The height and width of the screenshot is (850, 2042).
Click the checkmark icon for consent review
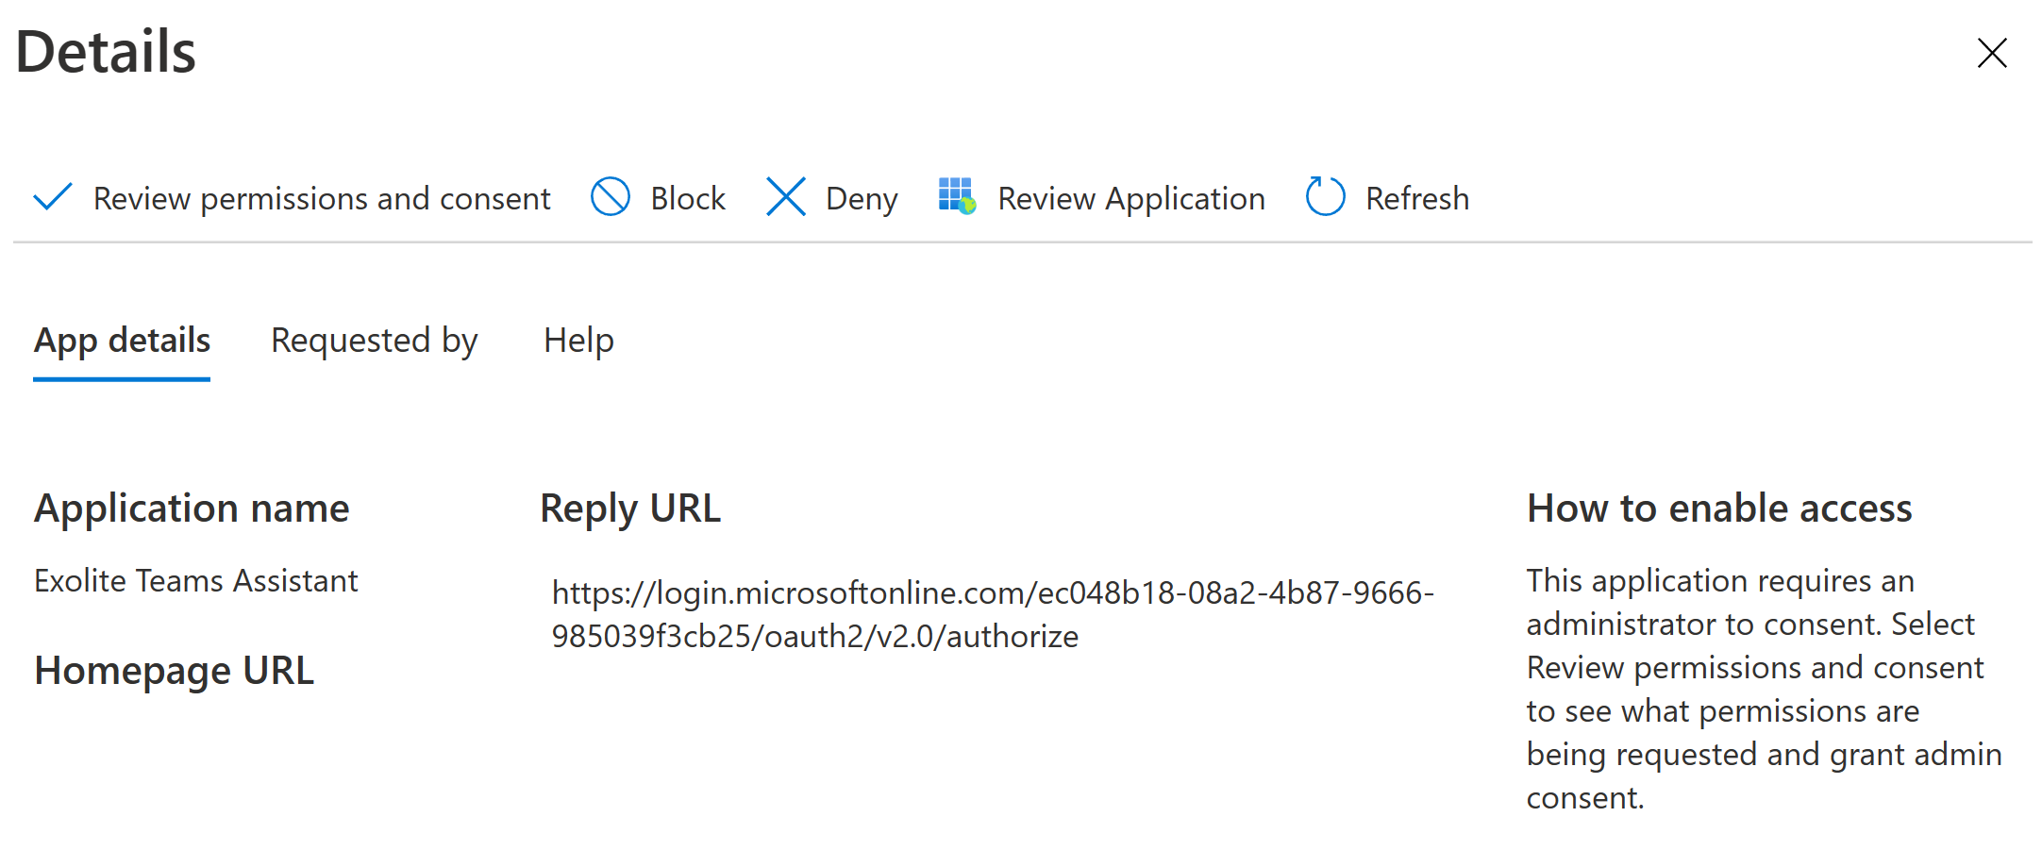(53, 197)
